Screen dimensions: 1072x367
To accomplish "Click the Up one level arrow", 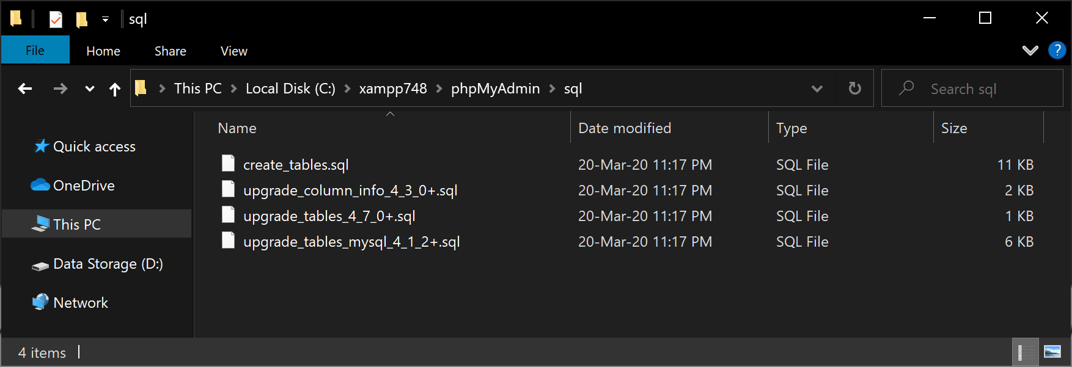I will tap(115, 89).
